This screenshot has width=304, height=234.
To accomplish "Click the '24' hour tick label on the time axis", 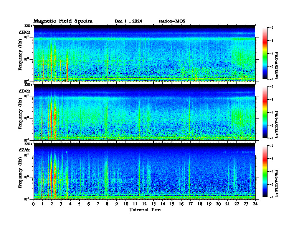I will (255, 204).
